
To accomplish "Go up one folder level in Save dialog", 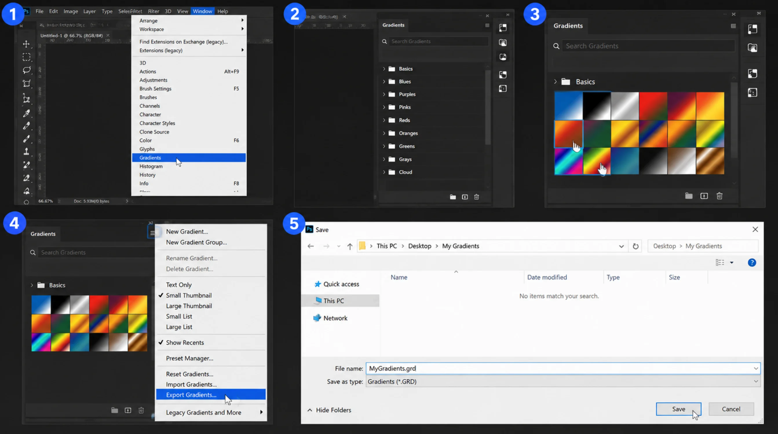I will click(350, 247).
